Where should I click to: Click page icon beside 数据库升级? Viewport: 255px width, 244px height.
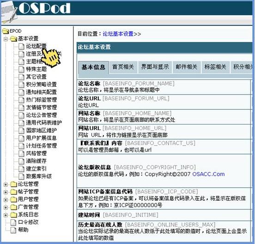[21, 176]
